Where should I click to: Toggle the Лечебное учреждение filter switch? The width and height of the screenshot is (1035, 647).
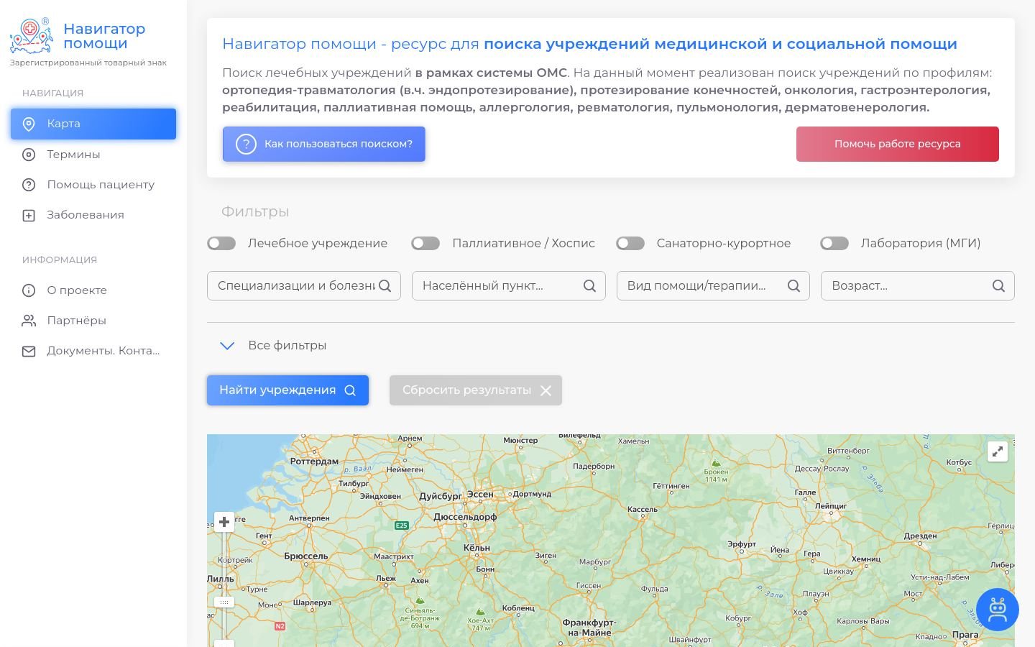[x=221, y=244]
